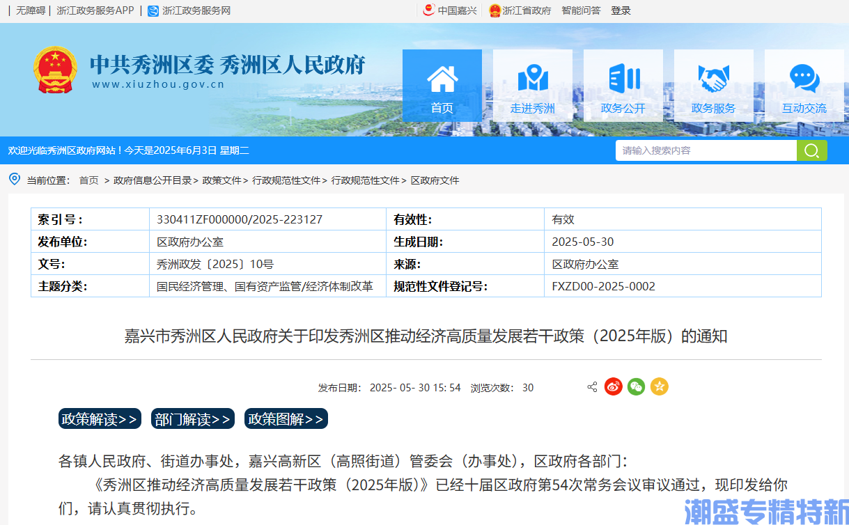Open the 互动交流 chat tile

pos(804,86)
